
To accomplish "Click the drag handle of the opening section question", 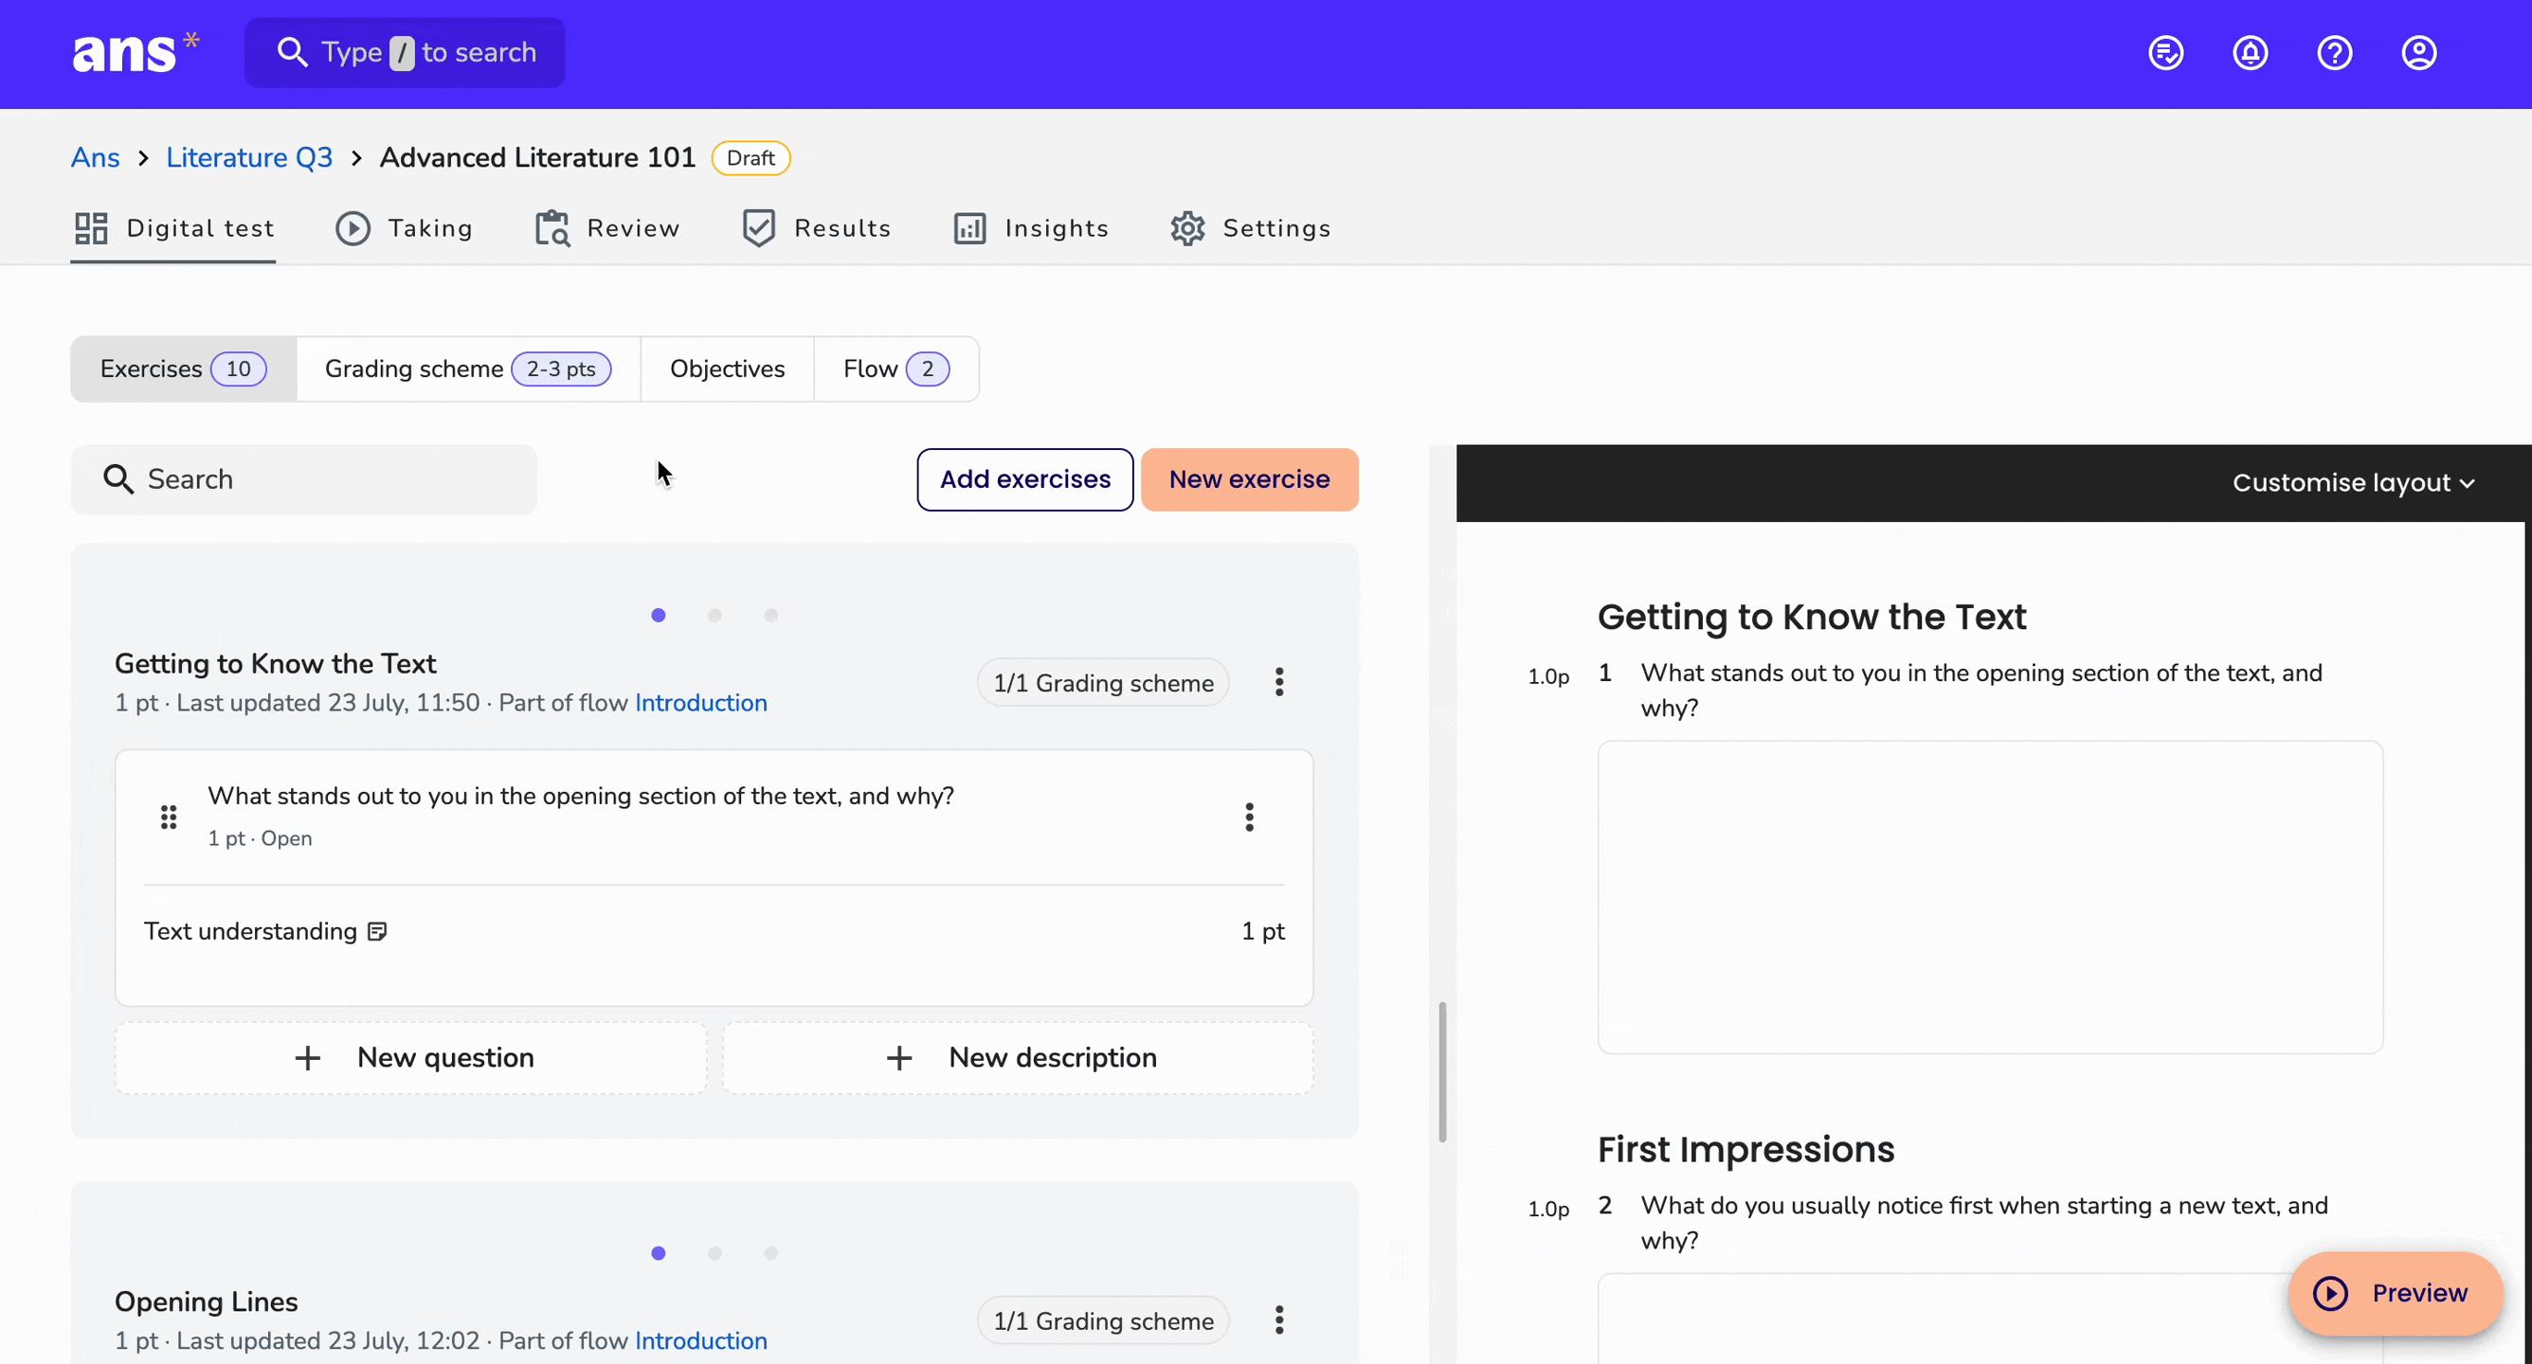I will [x=169, y=817].
